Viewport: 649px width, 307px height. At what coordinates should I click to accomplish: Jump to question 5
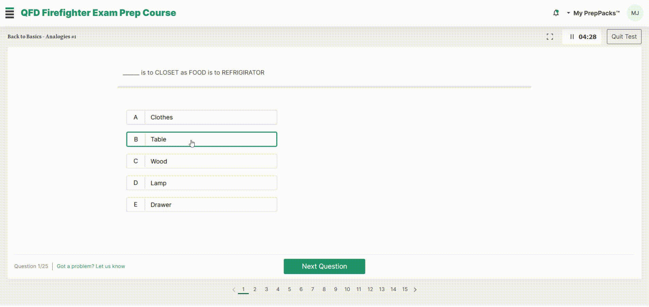pyautogui.click(x=290, y=289)
